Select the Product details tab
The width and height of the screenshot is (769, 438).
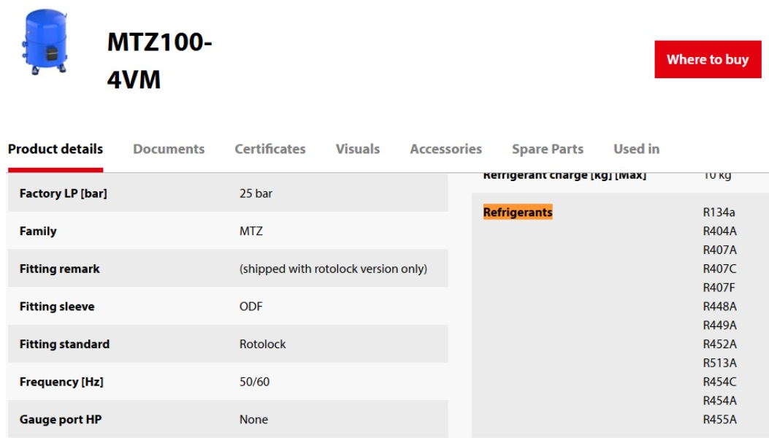[56, 149]
